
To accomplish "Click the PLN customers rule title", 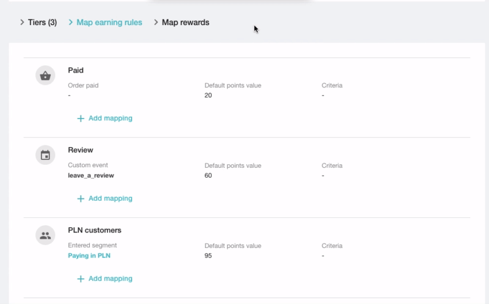I will pyautogui.click(x=95, y=231).
